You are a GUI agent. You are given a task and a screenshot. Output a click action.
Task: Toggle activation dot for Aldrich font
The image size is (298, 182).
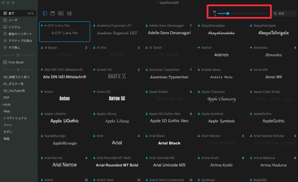coord(199,47)
